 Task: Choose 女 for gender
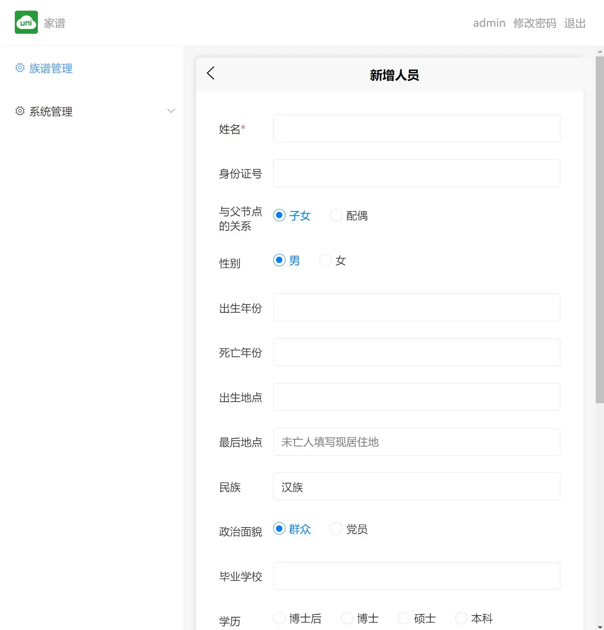(325, 260)
